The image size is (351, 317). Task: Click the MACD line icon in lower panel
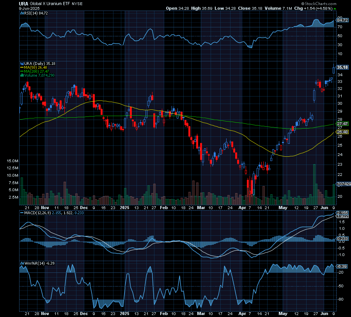[22, 213]
